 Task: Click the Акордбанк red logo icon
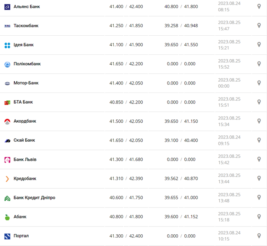coord(7,121)
